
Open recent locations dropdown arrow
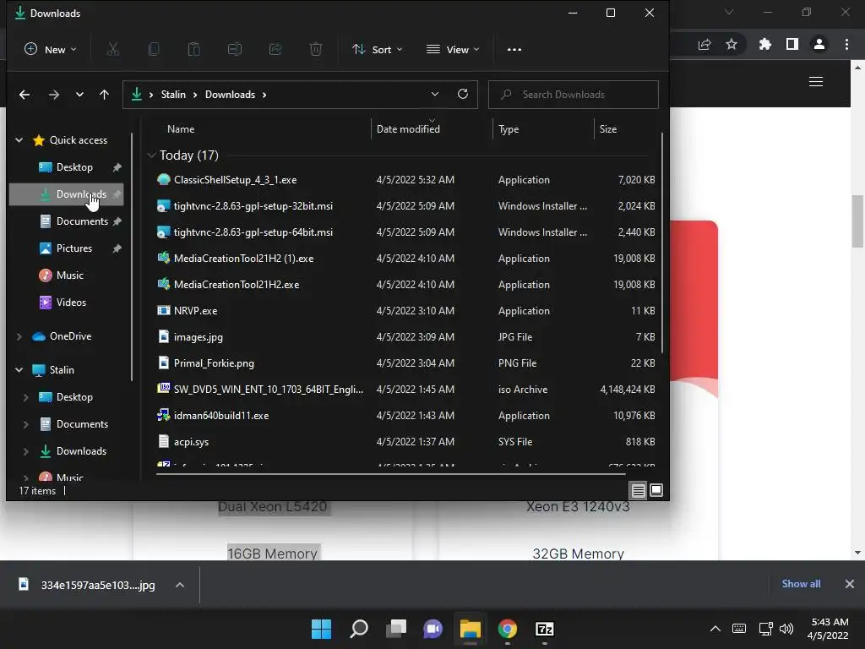tap(79, 95)
